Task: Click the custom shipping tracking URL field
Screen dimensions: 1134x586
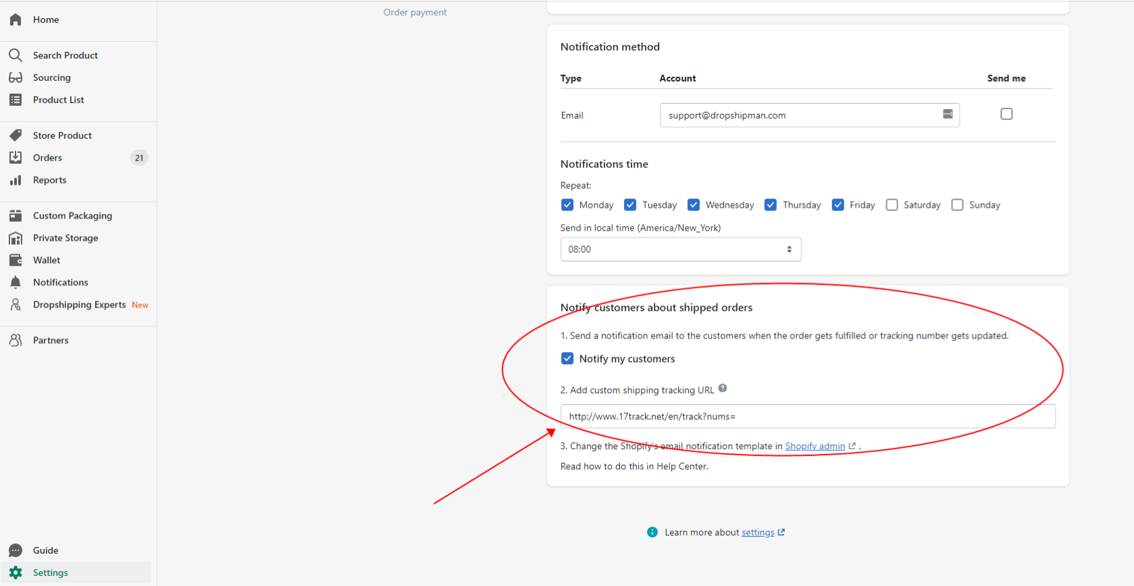Action: 808,416
